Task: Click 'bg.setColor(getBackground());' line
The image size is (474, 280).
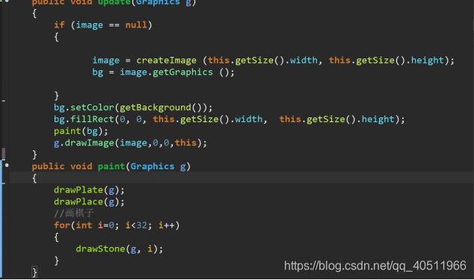Action: click(133, 108)
